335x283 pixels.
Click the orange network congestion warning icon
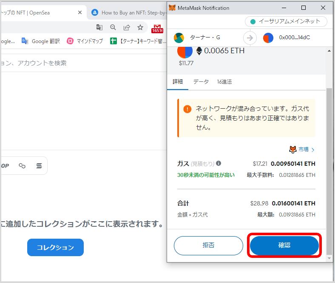[x=187, y=109]
